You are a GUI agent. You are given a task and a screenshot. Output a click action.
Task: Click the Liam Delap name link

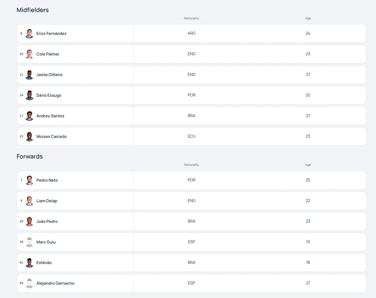coord(47,201)
